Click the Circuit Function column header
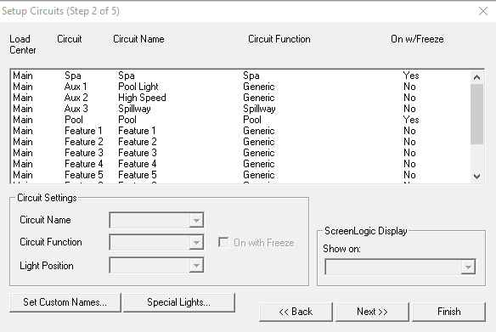Viewport: 496px width, 332px height. (279, 39)
